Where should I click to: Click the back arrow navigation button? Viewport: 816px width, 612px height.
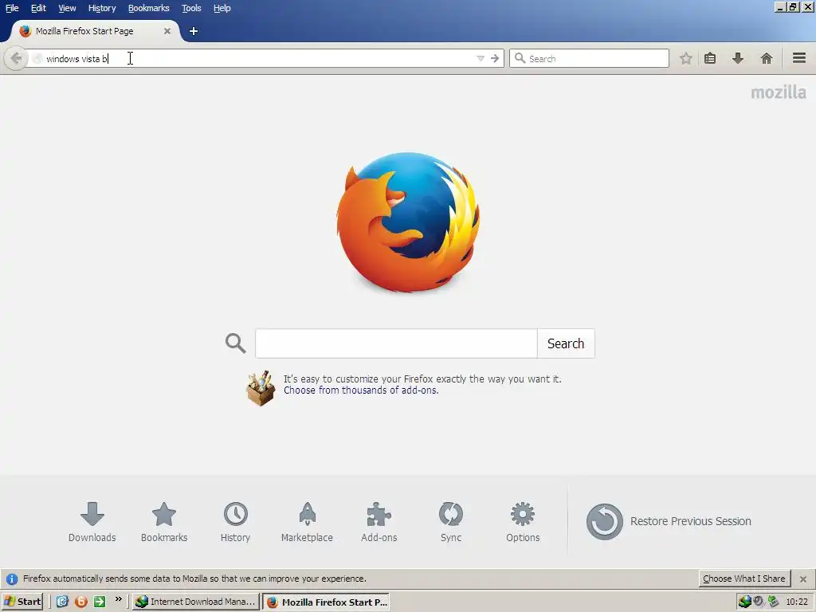(16, 58)
